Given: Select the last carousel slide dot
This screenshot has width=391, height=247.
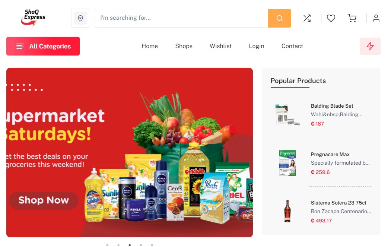Looking at the screenshot, I should 152,245.
